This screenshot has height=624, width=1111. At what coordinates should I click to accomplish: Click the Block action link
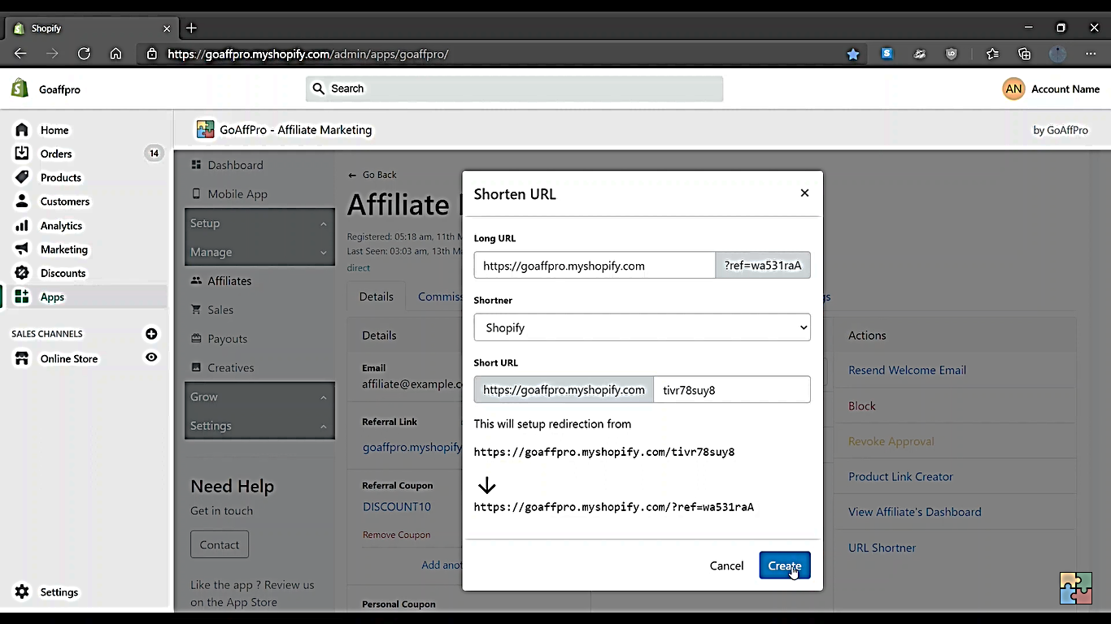(862, 405)
